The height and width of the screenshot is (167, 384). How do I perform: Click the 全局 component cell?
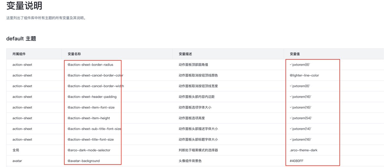pyautogui.click(x=16, y=150)
